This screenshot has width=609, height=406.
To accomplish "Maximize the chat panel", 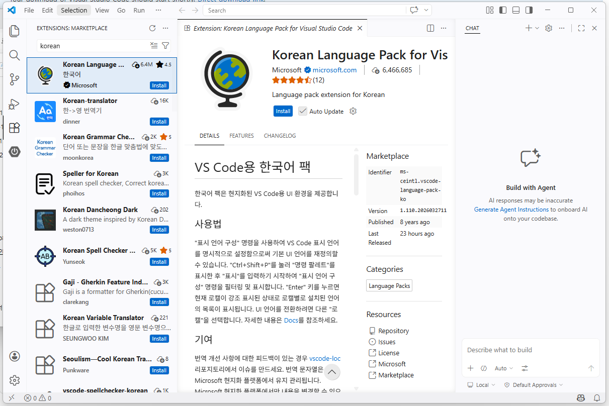I will click(x=581, y=28).
